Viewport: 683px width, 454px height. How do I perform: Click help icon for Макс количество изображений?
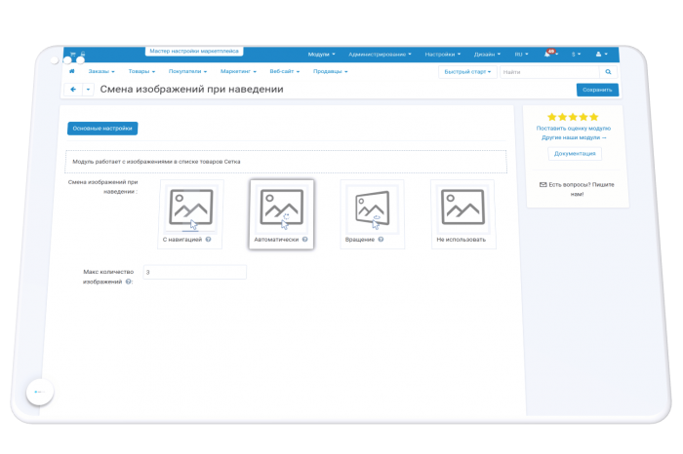[129, 282]
